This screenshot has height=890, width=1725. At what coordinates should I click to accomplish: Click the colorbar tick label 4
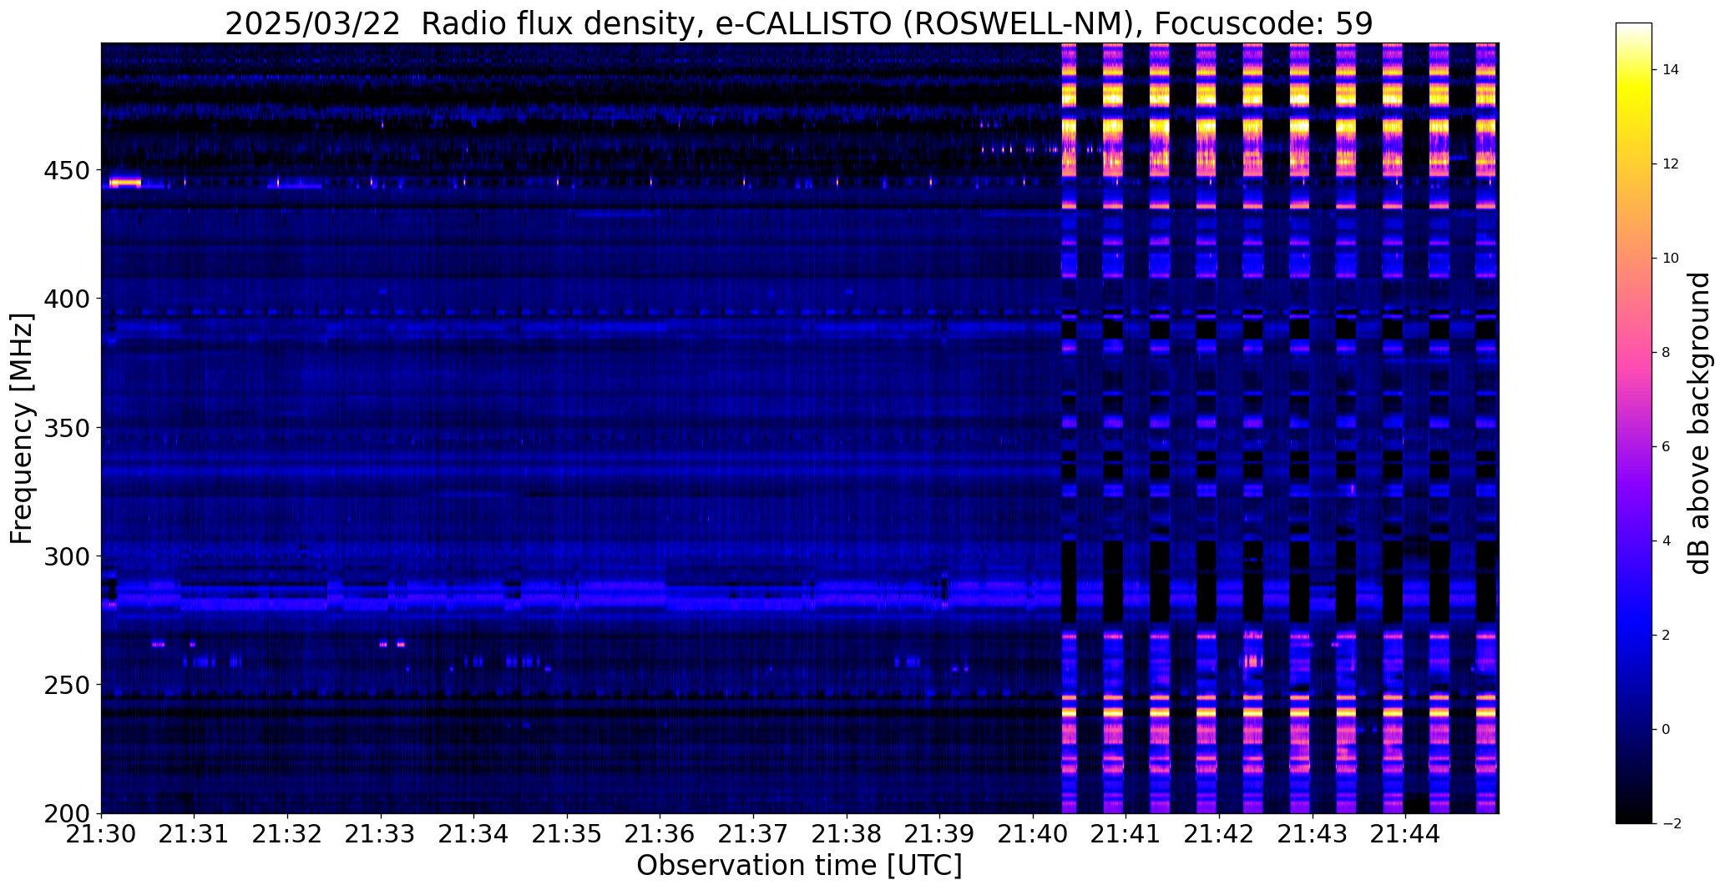[x=1667, y=541]
